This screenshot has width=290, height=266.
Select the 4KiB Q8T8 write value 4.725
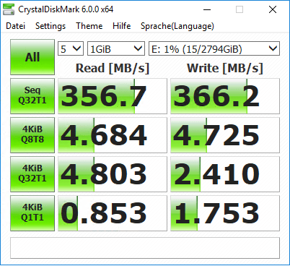point(225,135)
